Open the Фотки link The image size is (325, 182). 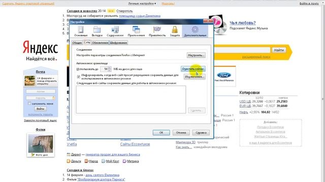click(41, 129)
